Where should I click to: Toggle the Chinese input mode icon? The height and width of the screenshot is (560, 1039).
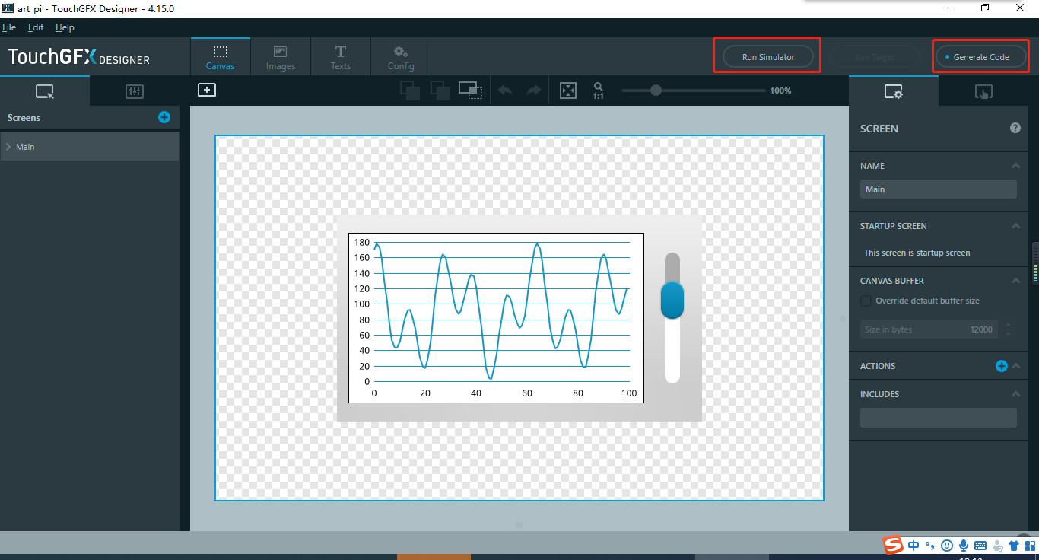[913, 546]
